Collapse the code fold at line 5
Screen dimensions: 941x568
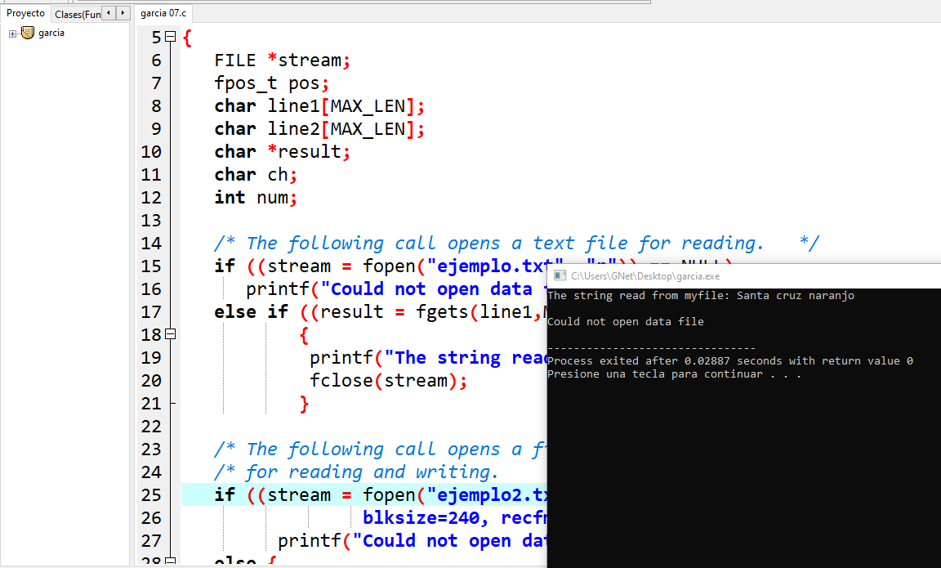[171, 37]
